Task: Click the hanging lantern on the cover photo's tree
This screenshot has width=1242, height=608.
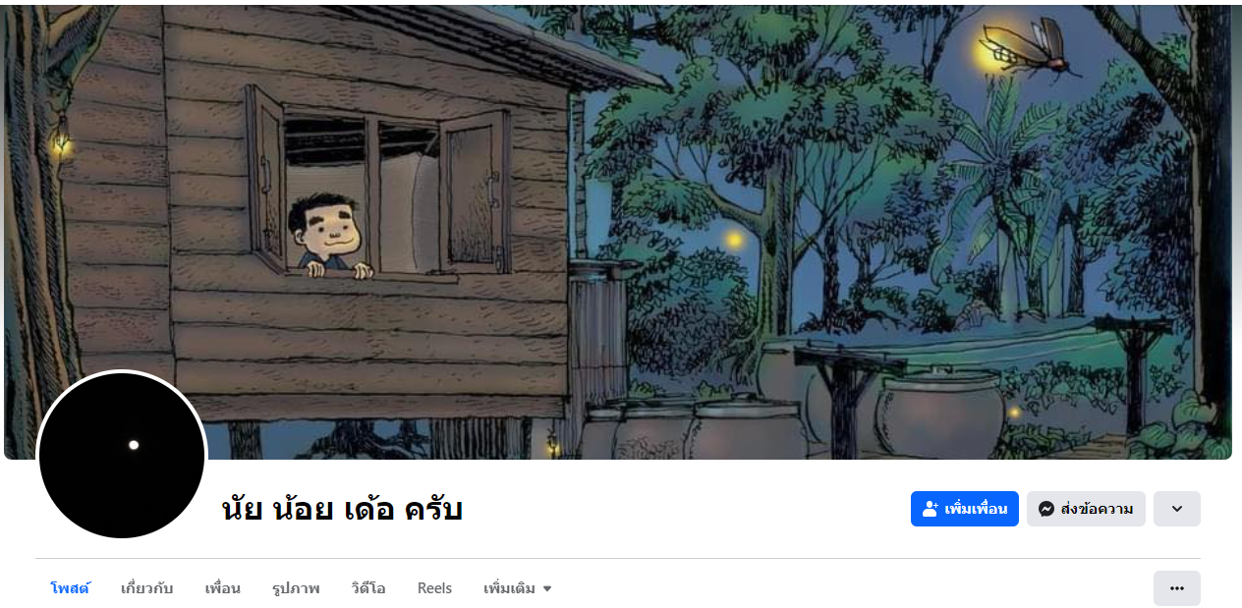Action: tap(61, 140)
